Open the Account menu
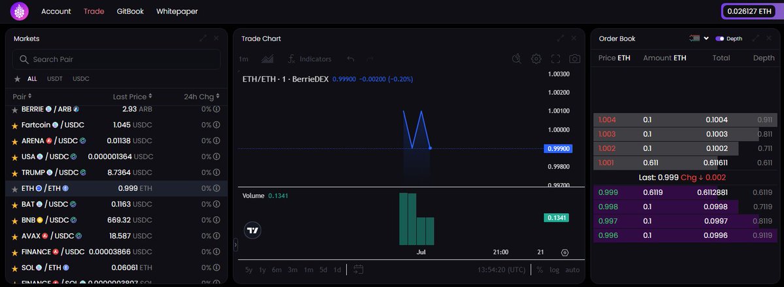 point(56,11)
